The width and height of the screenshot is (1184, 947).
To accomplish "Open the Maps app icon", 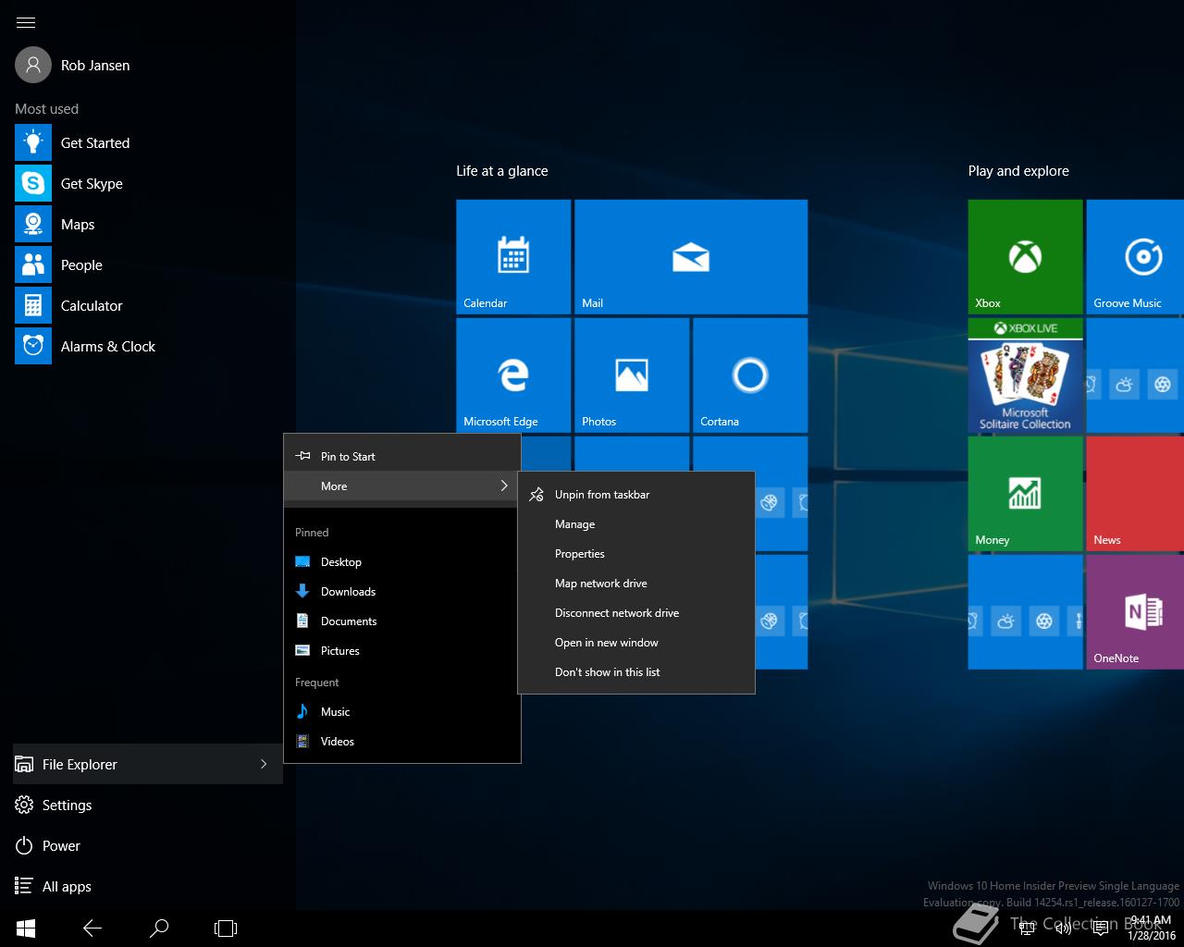I will pos(33,224).
